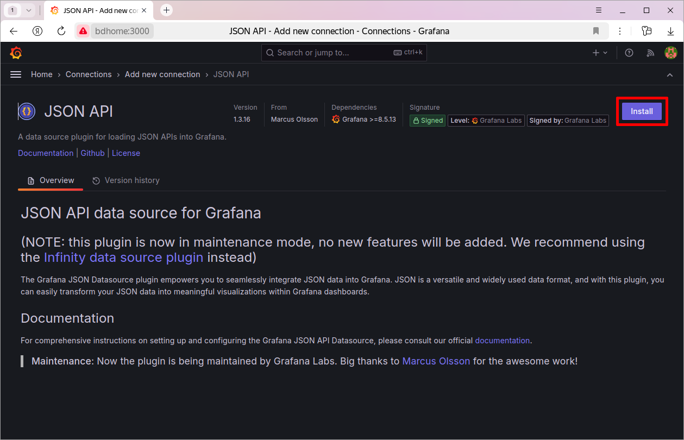Open the browser main menu icon

(x=599, y=10)
